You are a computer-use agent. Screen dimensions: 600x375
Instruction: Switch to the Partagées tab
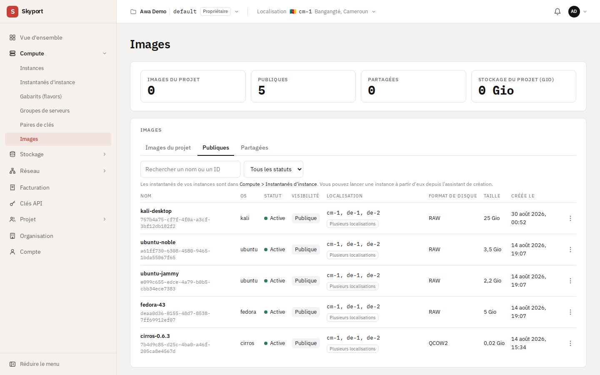click(255, 147)
